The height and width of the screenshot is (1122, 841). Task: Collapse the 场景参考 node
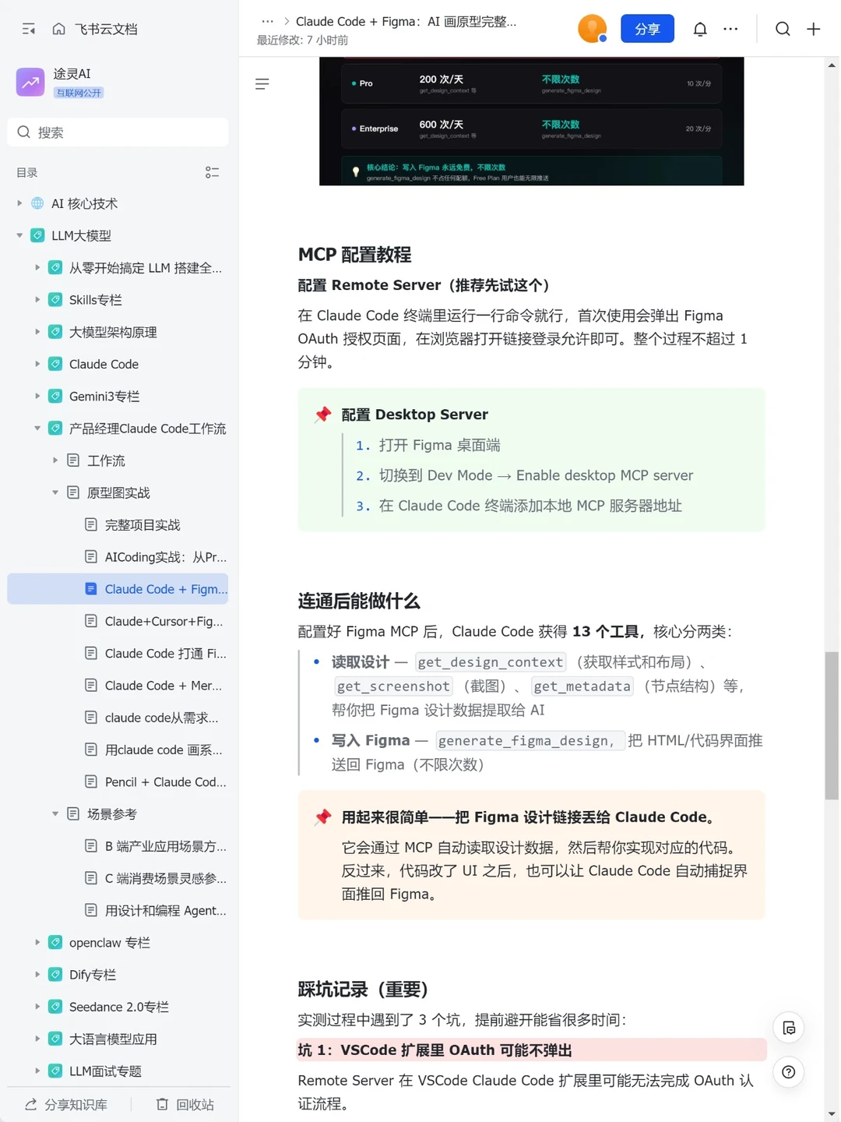pos(55,813)
